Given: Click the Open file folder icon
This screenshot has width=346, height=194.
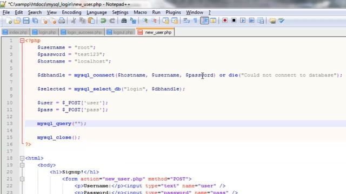Looking at the screenshot, I should click(x=17, y=20).
